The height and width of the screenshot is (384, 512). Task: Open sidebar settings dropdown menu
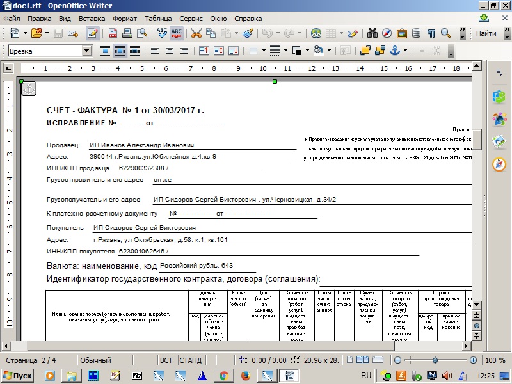pyautogui.click(x=499, y=74)
